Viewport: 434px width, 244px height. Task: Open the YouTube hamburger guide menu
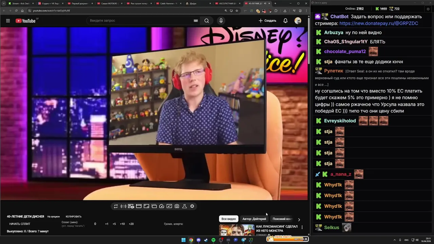click(8, 21)
